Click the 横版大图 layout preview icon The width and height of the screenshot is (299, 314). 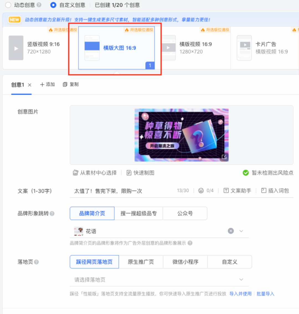click(x=92, y=48)
